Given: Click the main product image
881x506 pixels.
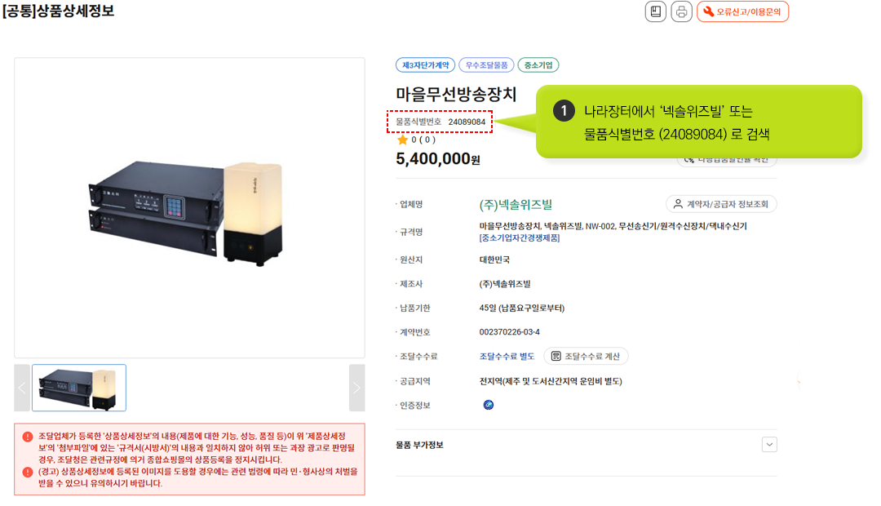Looking at the screenshot, I should pos(189,208).
